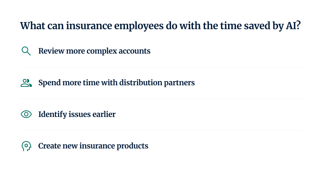This screenshot has width=323, height=182.
Task: Click the word 'products' in last bullet
Action: click(132, 146)
